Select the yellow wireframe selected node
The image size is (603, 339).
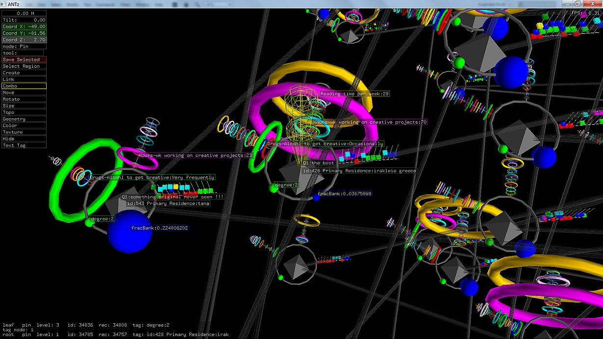click(300, 118)
